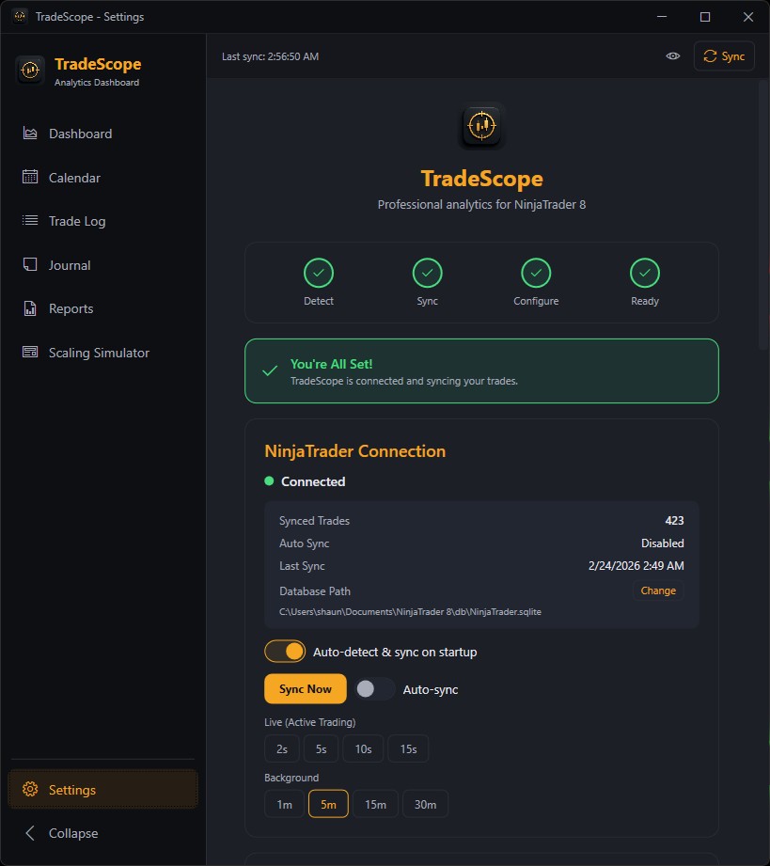770x866 pixels.
Task: Click the Reports icon in the sidebar
Action: (31, 307)
